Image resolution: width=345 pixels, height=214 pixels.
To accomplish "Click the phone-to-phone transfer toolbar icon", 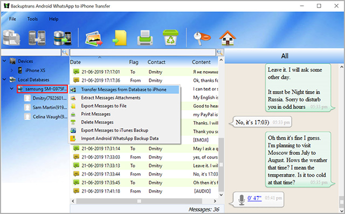I will (x=37, y=38).
